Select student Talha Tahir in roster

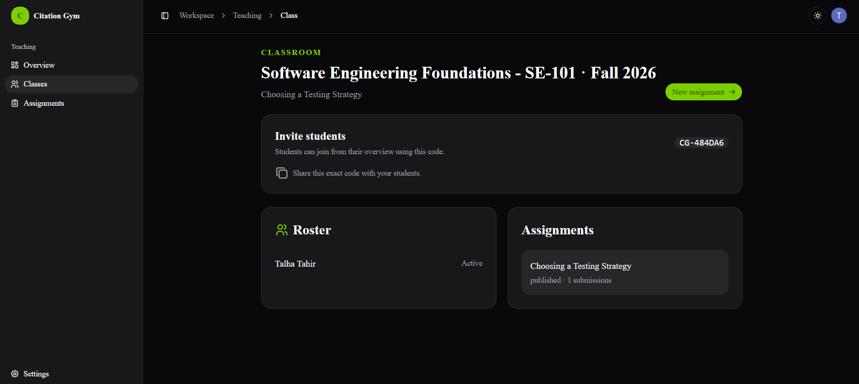pyautogui.click(x=295, y=264)
